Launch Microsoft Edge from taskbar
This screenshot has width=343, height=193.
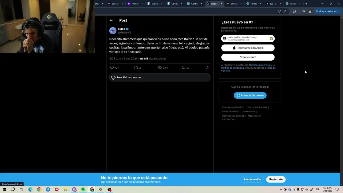pos(30,190)
